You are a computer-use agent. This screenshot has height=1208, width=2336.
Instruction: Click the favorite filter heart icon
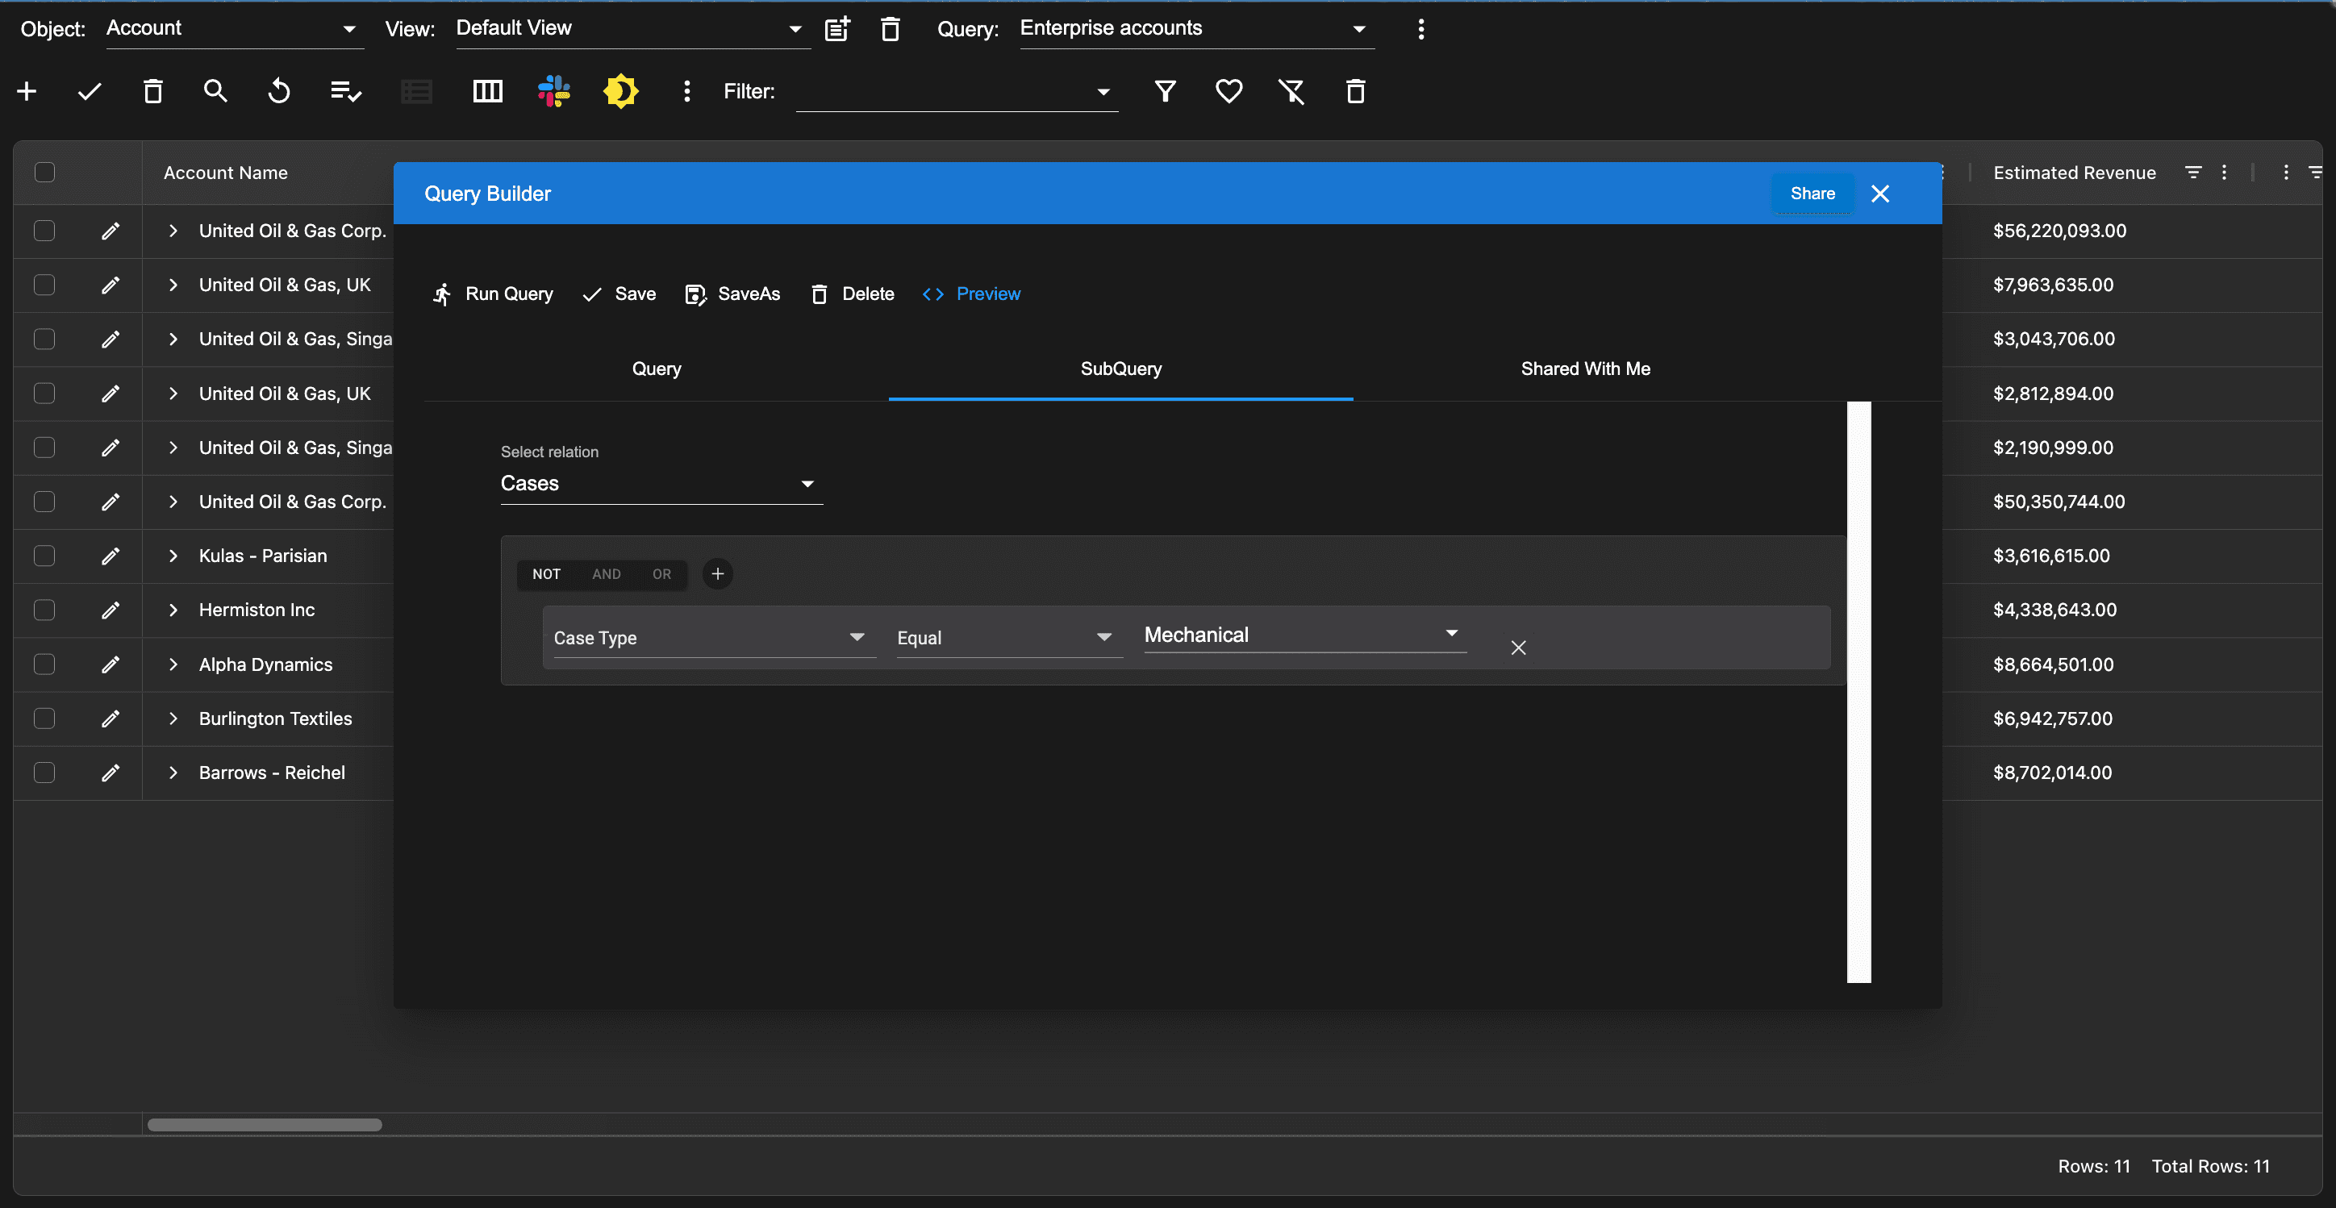tap(1228, 90)
